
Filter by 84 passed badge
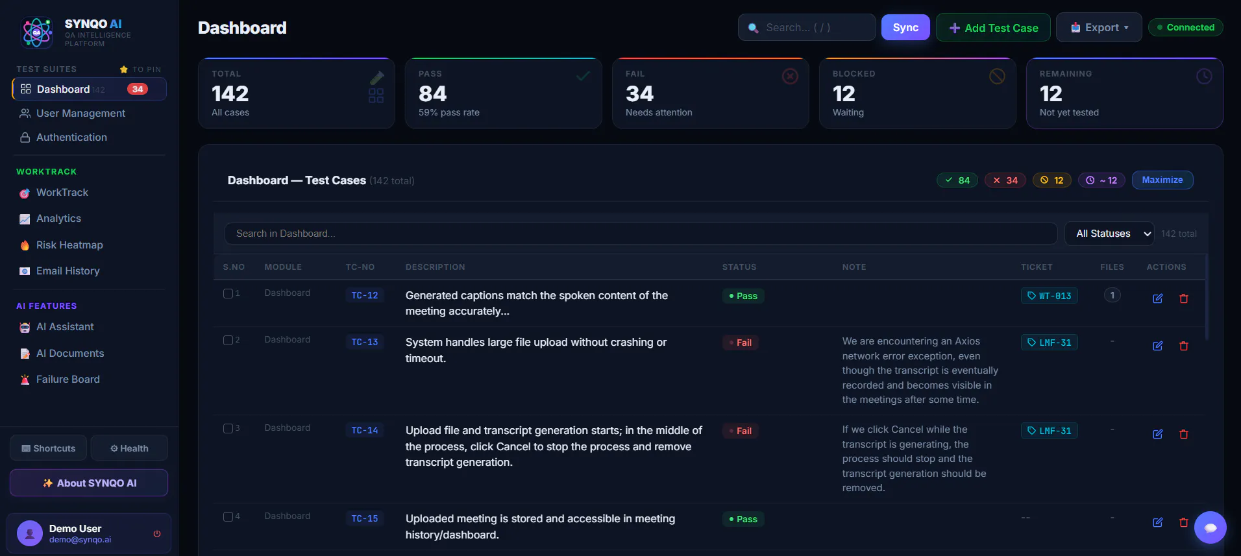tap(957, 180)
